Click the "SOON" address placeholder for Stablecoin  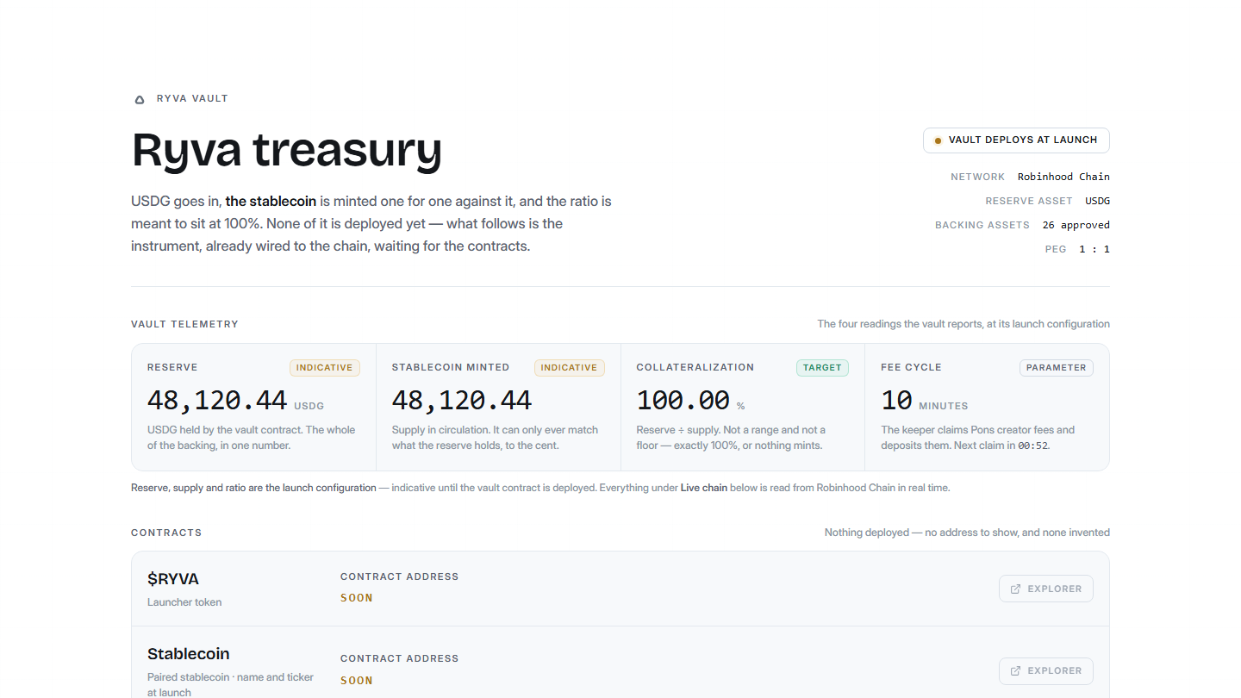(x=357, y=681)
